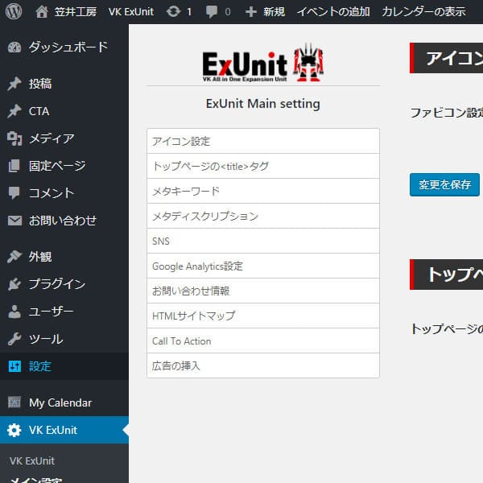Jump to アイコン設定 section
The image size is (483, 483).
coord(263,141)
